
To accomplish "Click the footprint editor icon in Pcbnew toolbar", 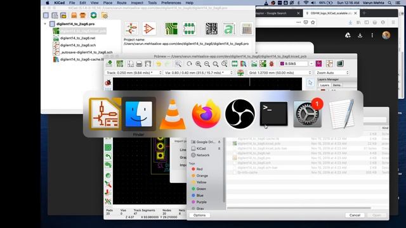I will pyautogui.click(x=235, y=64).
